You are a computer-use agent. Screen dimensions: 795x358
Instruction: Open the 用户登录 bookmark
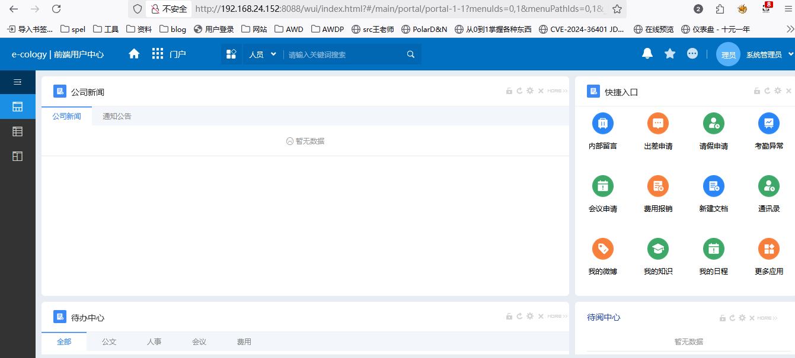pos(214,29)
